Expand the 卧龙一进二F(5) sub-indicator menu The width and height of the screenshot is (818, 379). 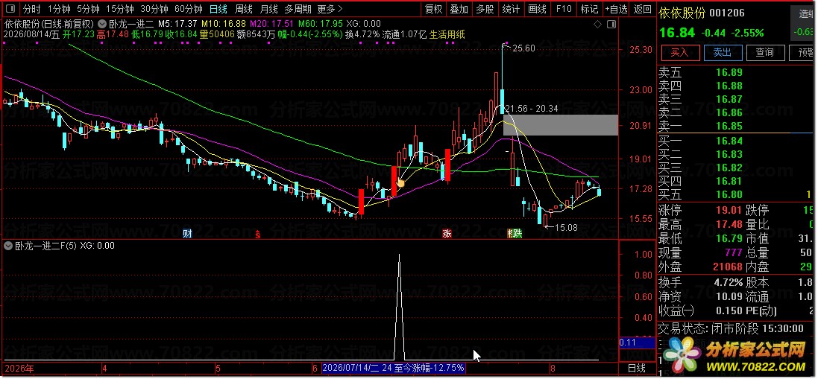tap(7, 246)
